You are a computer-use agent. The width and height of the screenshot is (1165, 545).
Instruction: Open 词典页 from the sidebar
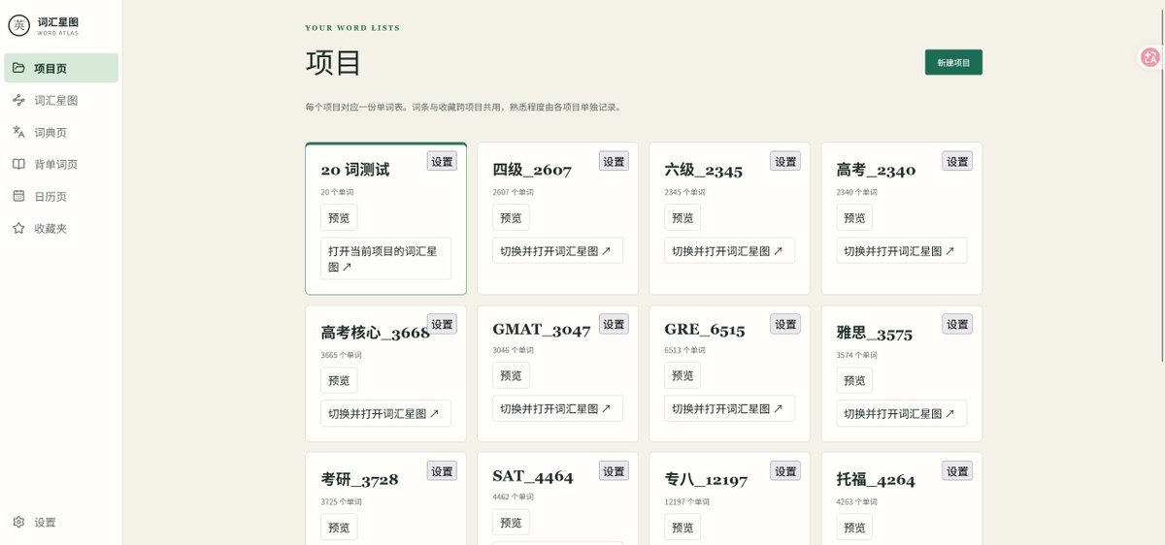tap(61, 132)
